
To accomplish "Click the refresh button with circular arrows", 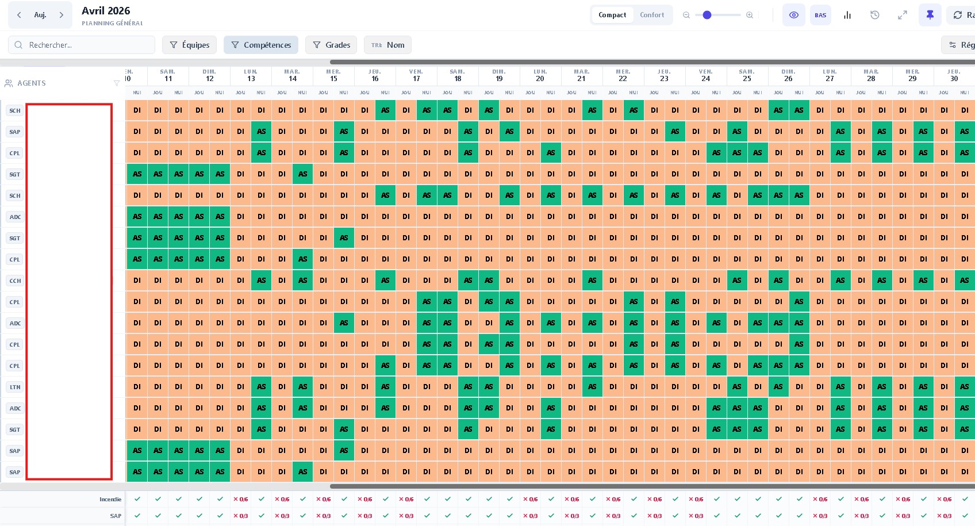I will pyautogui.click(x=961, y=15).
